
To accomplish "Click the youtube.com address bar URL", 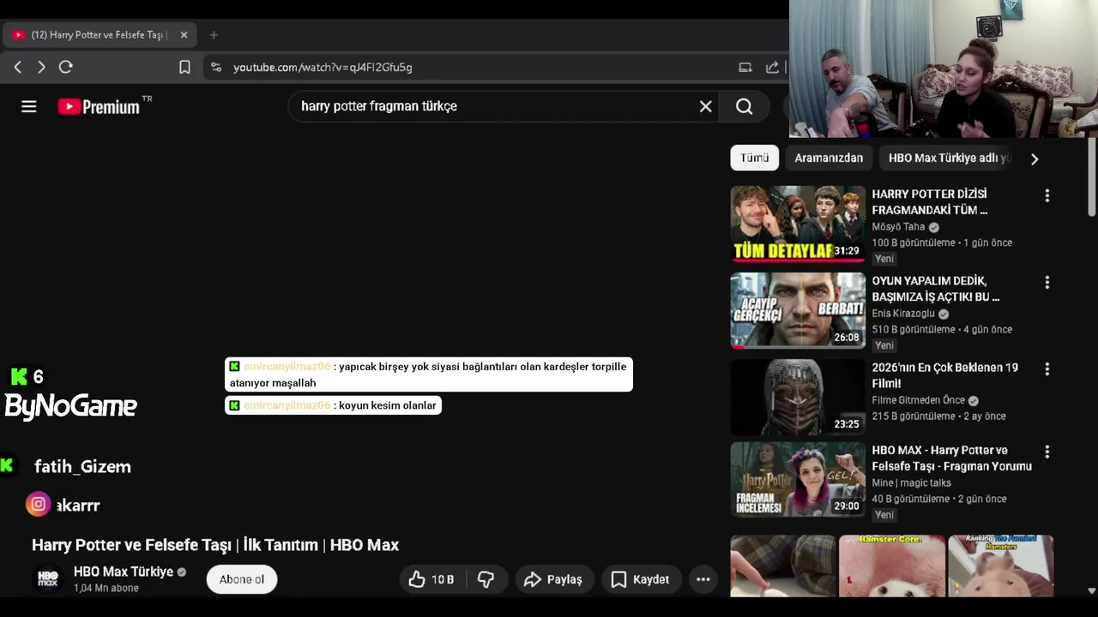I will pyautogui.click(x=323, y=67).
